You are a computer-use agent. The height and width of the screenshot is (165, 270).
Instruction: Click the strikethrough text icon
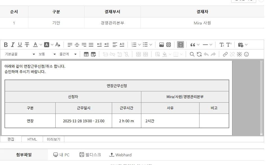click(x=27, y=45)
